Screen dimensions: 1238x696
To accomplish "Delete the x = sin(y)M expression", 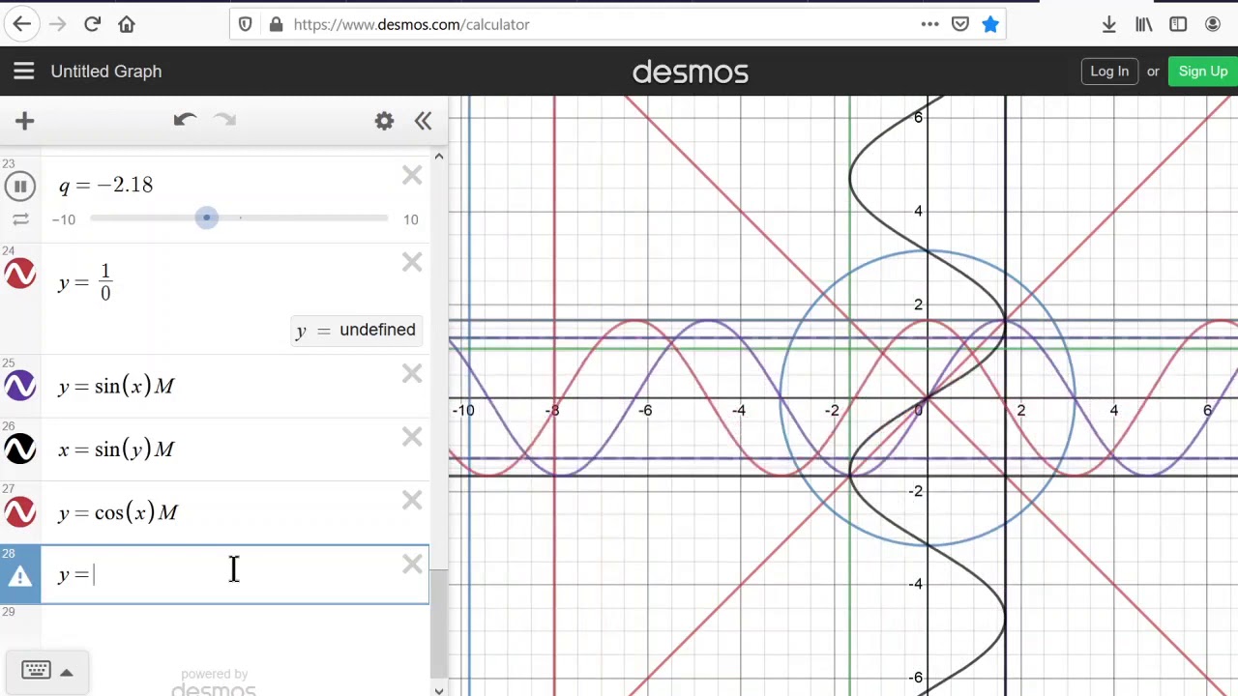I will [x=412, y=438].
